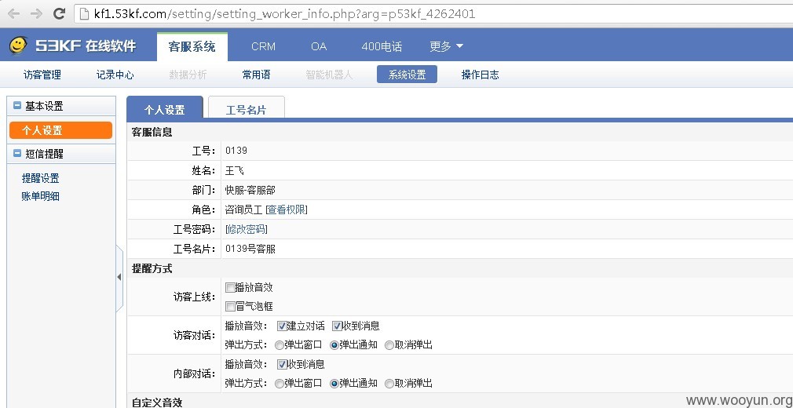
Task: Switch to the 个人设置 content tab
Action: coord(165,107)
